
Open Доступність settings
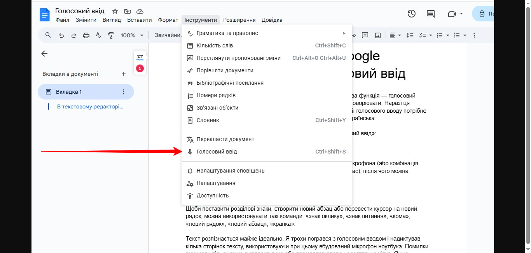coord(267,195)
